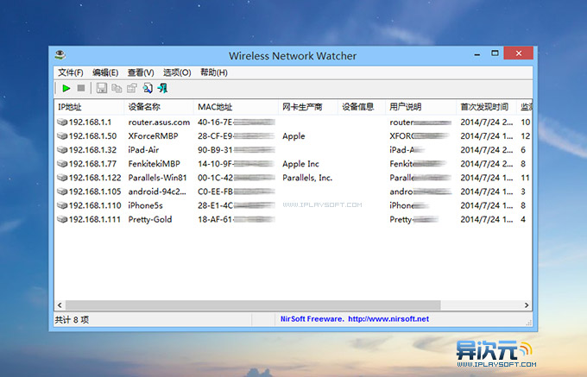587x377 pixels.
Task: Select the router.asus.com device name
Action: [x=159, y=122]
